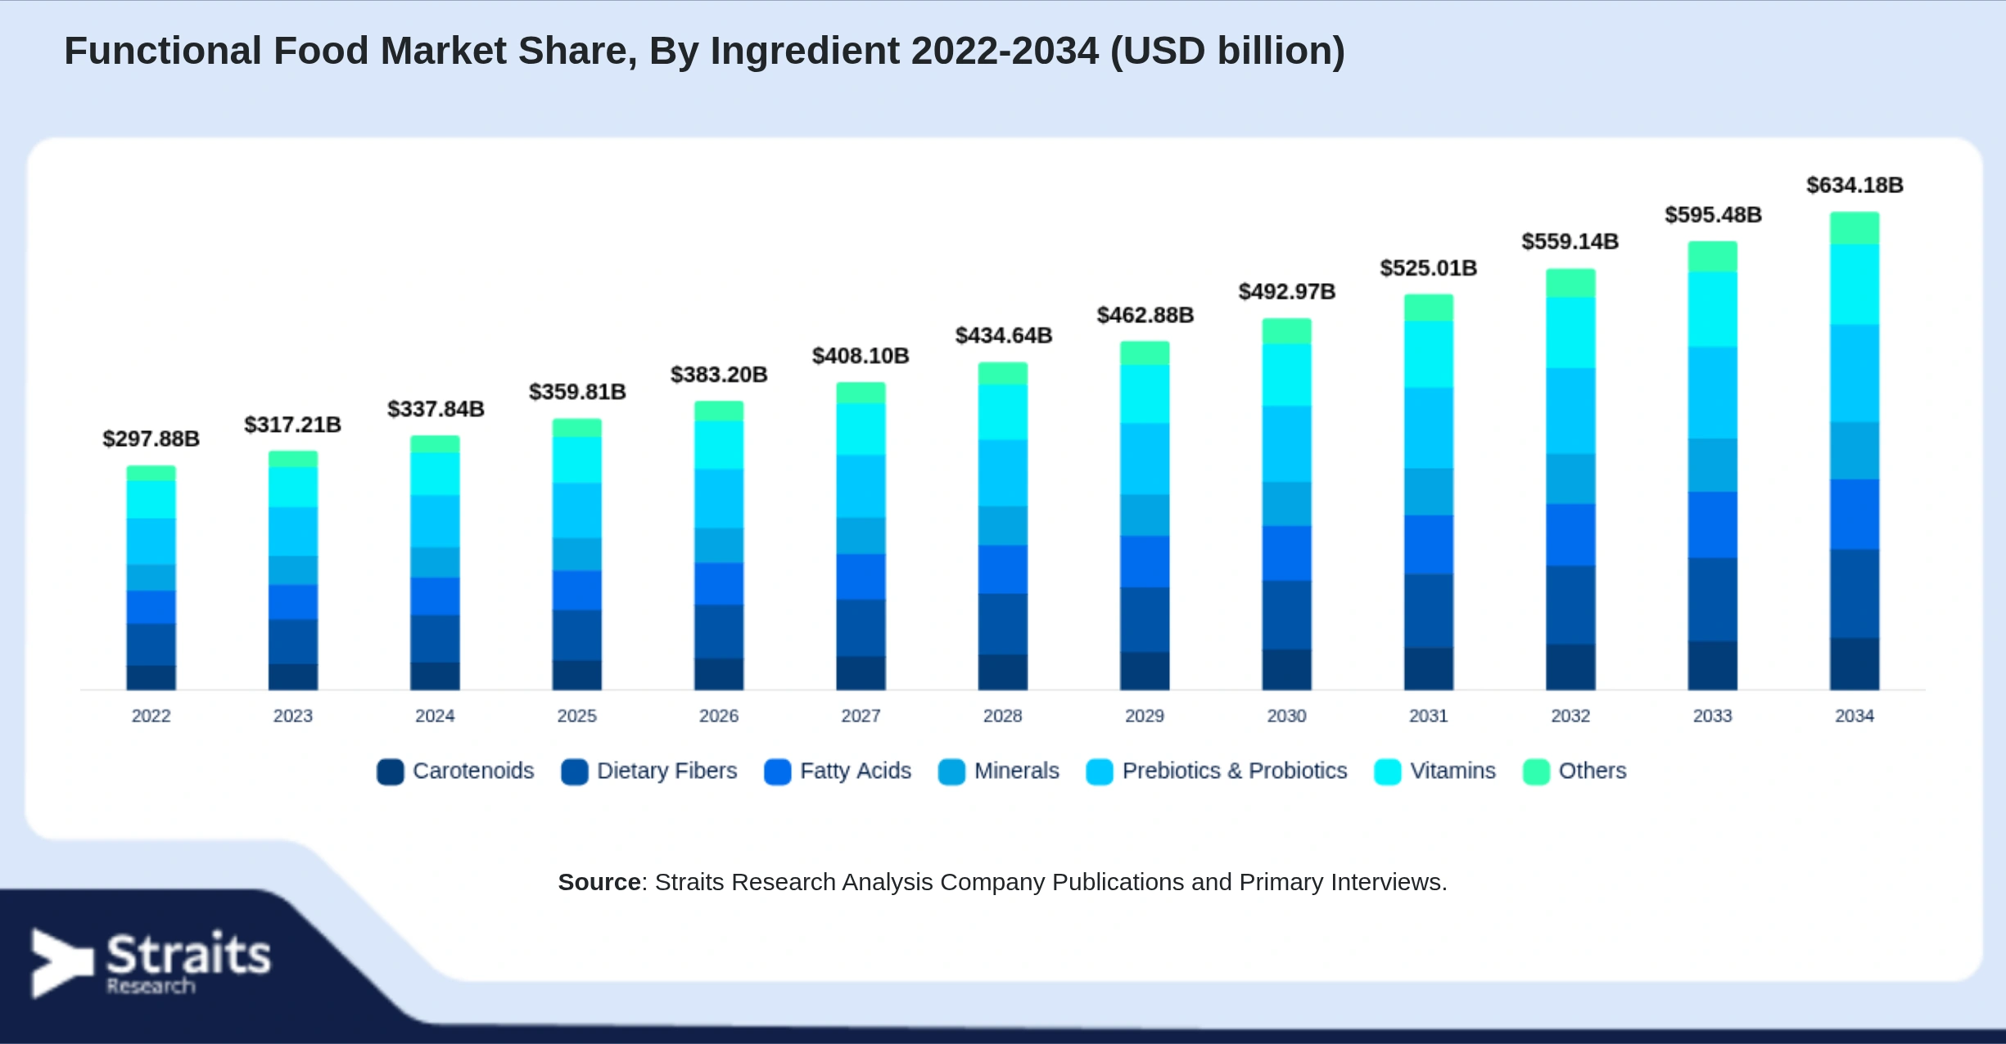Select the $434.64B total label
Screen dimensions: 2006x1044
[x=1004, y=335]
